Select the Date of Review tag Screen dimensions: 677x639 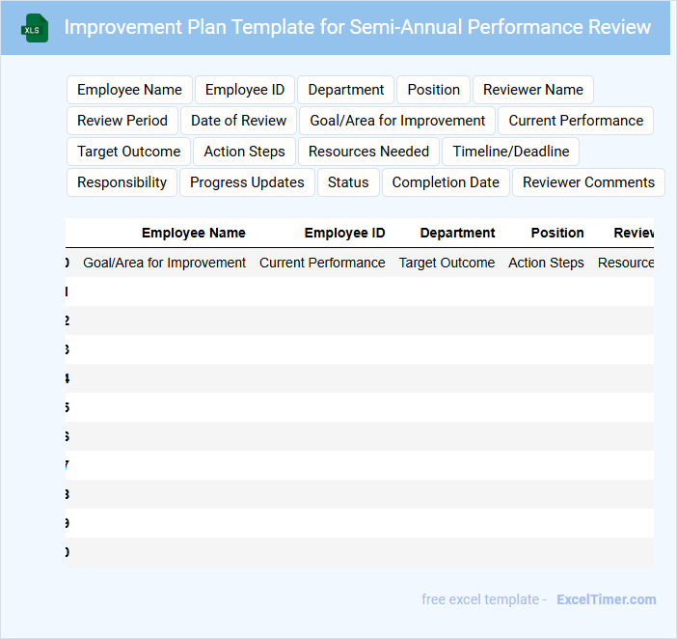[238, 121]
